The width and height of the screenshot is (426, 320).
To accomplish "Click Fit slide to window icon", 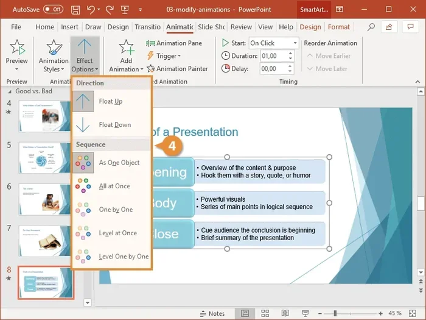I will click(x=412, y=313).
